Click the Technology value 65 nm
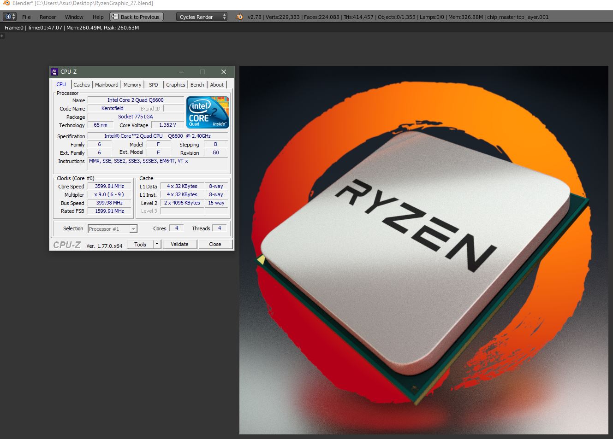This screenshot has width=613, height=439. coord(101,125)
